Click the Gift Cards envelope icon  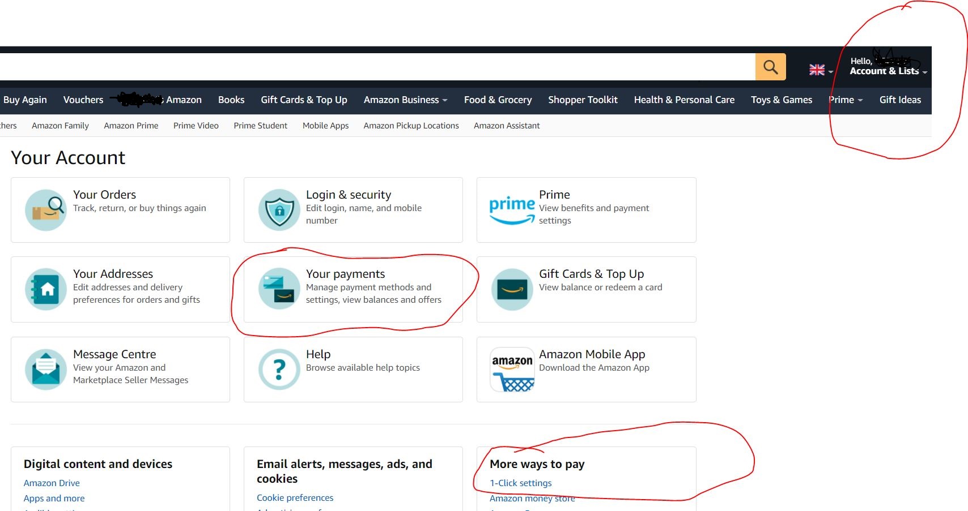click(512, 289)
